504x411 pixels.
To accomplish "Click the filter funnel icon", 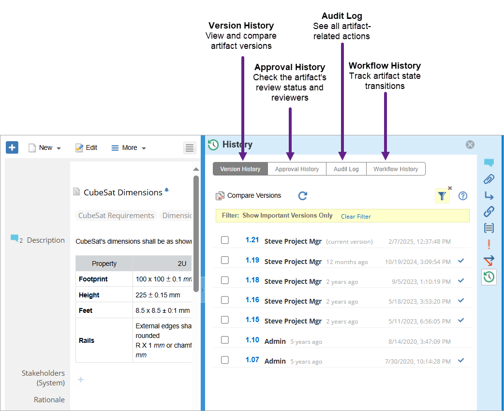I will (x=442, y=196).
